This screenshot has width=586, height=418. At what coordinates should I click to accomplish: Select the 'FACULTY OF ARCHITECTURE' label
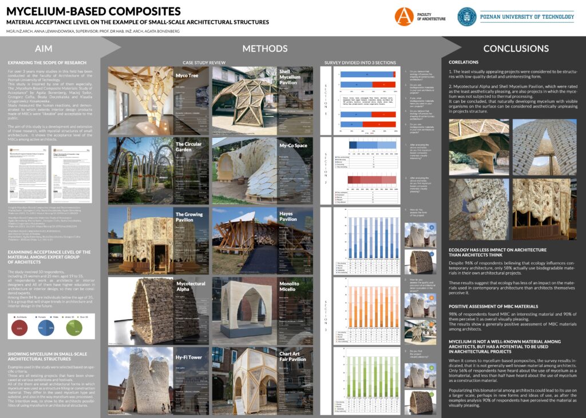[x=431, y=17]
